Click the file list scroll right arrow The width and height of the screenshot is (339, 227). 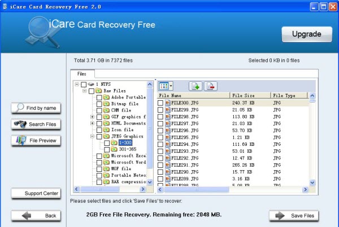pyautogui.click(x=305, y=190)
